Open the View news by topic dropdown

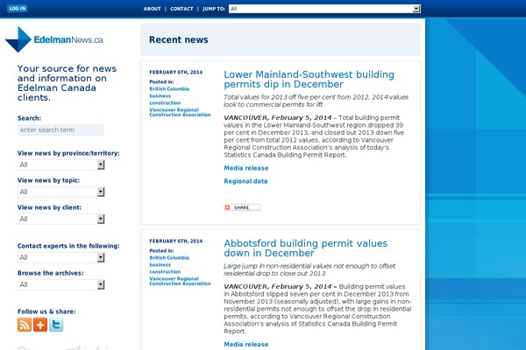[60, 192]
